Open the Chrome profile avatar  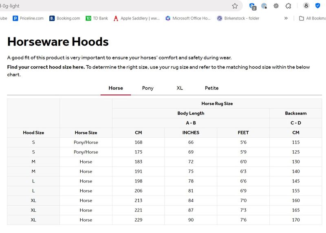coord(306,6)
